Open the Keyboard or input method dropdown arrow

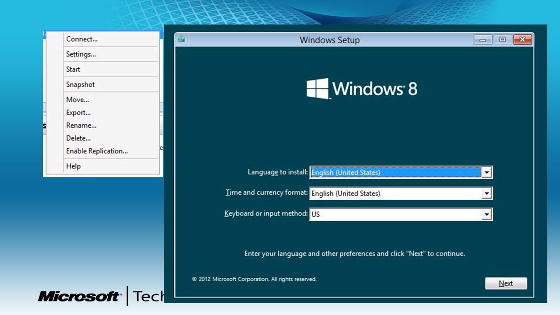pos(486,214)
